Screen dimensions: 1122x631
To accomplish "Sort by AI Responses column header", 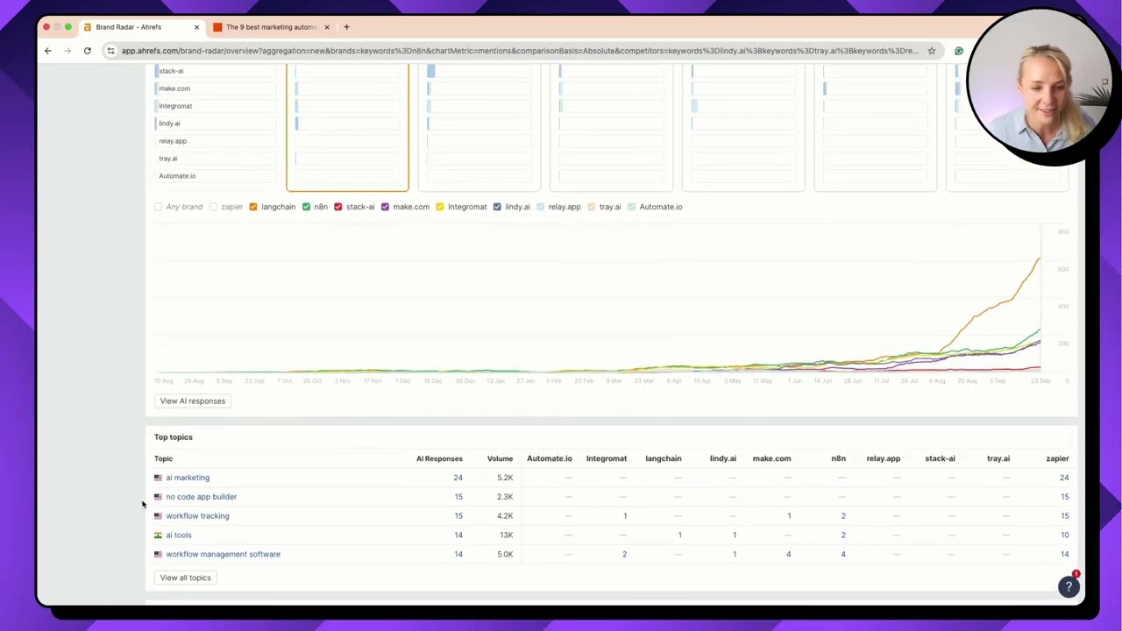I will 439,458.
